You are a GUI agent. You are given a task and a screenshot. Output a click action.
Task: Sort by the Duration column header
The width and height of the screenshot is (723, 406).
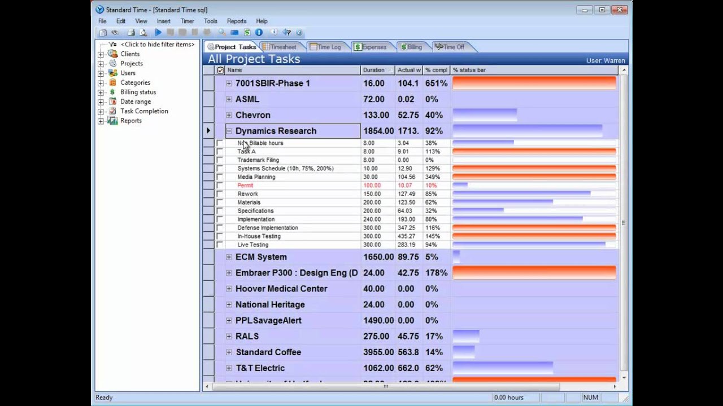click(x=377, y=70)
